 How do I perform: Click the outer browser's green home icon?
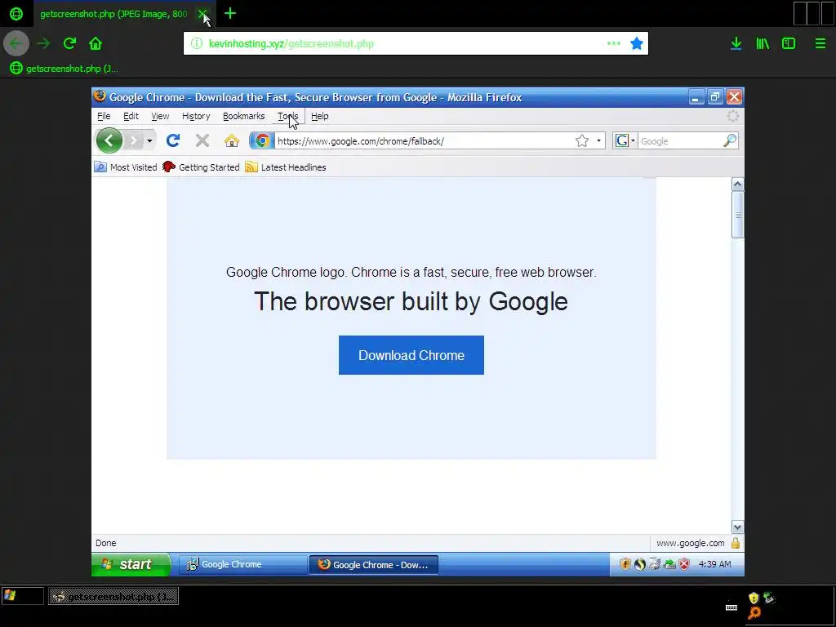point(96,43)
